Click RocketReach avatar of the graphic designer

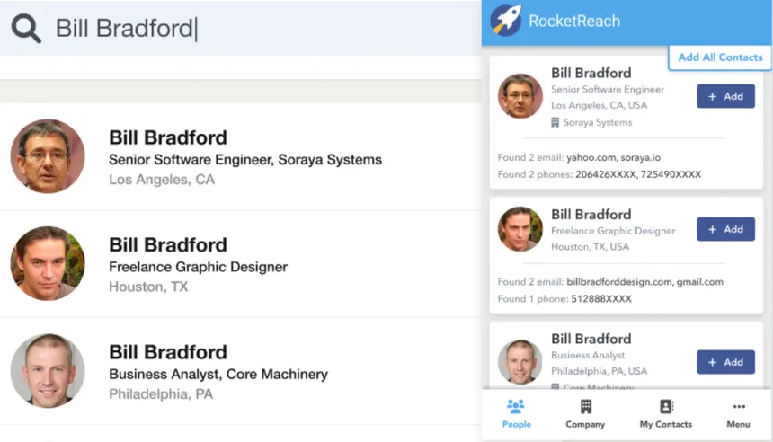(520, 229)
